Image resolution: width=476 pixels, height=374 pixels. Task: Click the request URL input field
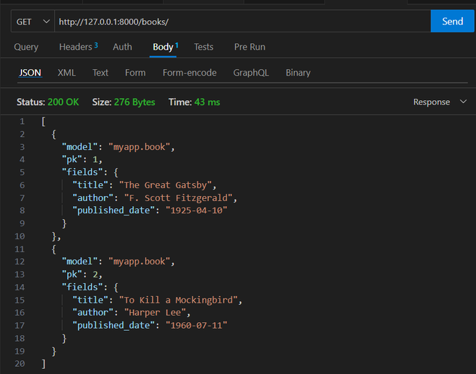coord(242,22)
